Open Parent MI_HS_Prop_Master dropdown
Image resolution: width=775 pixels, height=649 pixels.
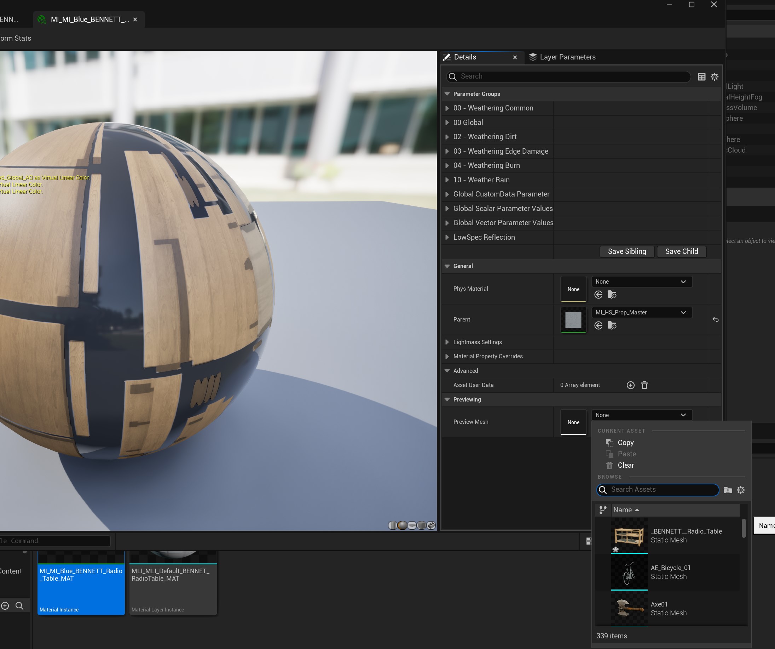[x=642, y=313]
